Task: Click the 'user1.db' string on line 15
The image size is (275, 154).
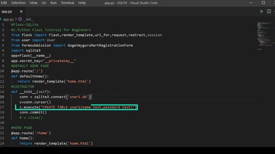Action: [x=78, y=97]
